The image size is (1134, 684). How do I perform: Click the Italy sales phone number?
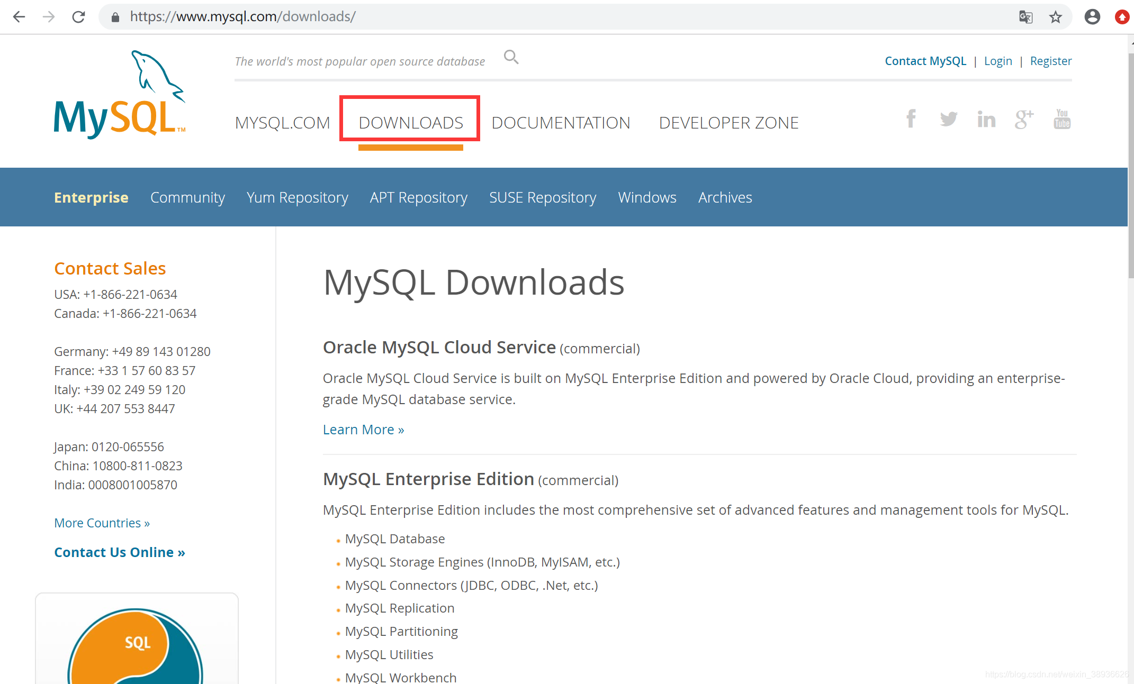pos(134,389)
